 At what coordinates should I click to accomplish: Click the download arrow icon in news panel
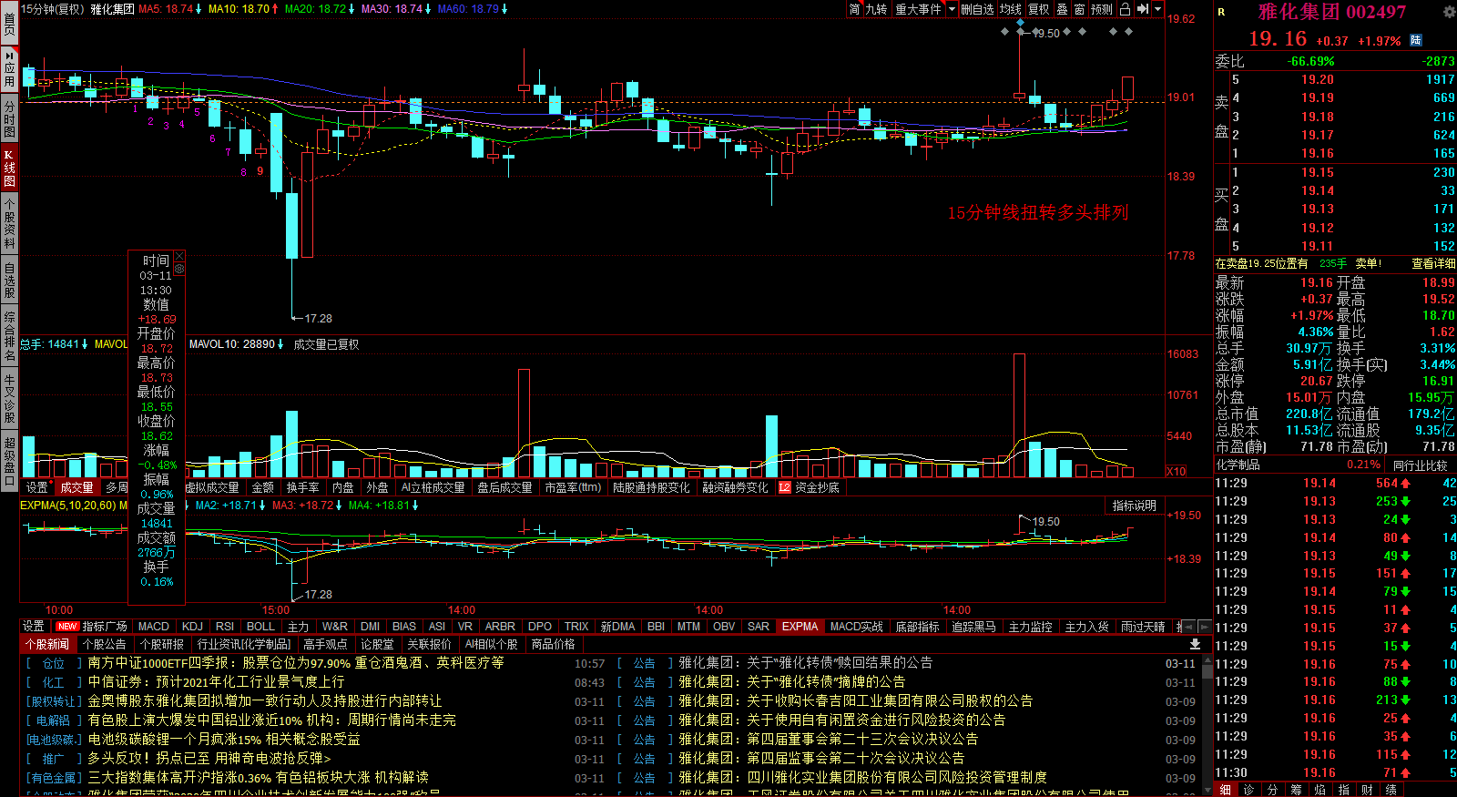1195,644
